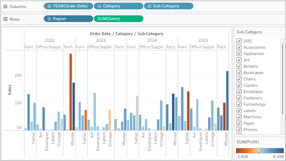The width and height of the screenshot is (286, 161).
Task: Click the SUM(Profit) color gradient legend
Action: click(x=259, y=151)
